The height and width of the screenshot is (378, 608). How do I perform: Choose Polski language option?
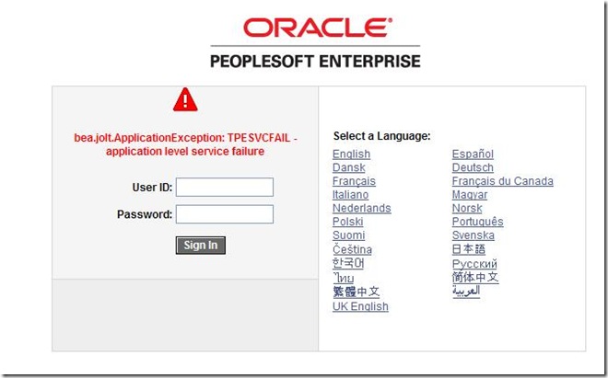tap(347, 223)
